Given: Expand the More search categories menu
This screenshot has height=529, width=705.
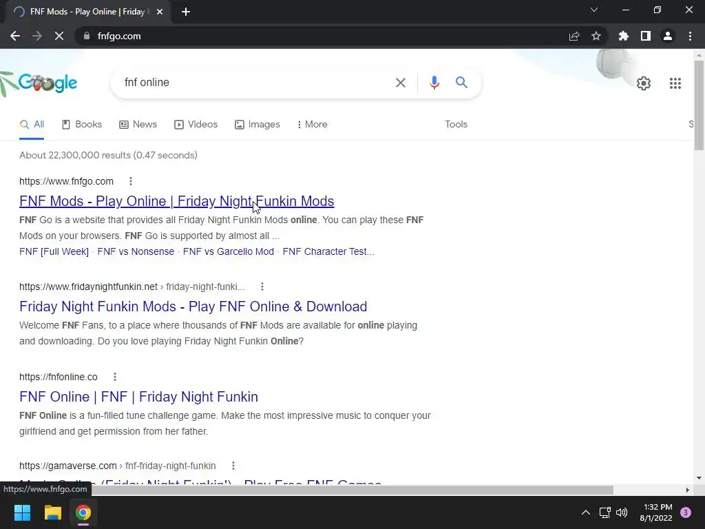Looking at the screenshot, I should [312, 124].
